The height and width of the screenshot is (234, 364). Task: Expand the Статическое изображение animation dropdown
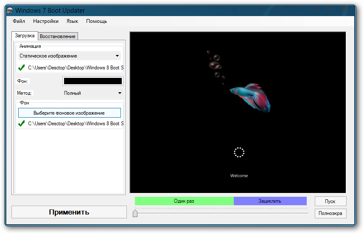click(70, 56)
